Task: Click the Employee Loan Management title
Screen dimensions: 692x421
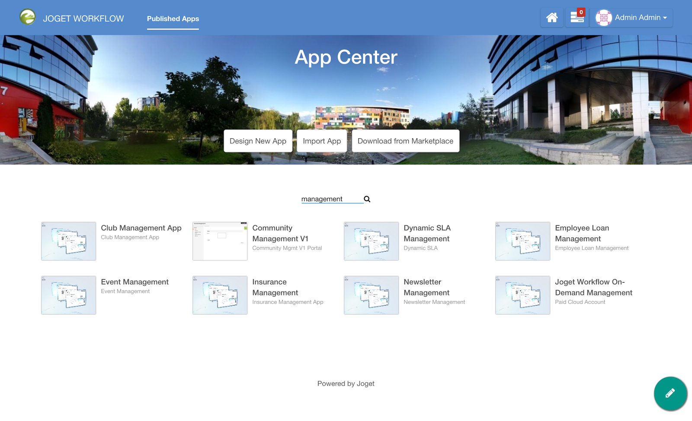Action: coord(582,233)
